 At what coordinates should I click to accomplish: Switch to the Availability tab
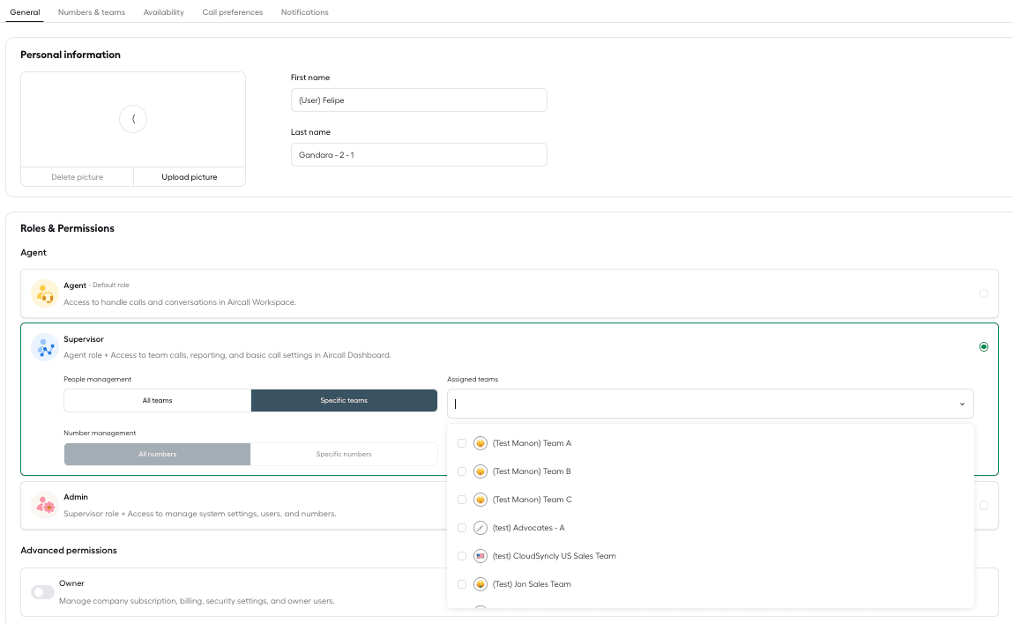click(x=163, y=12)
